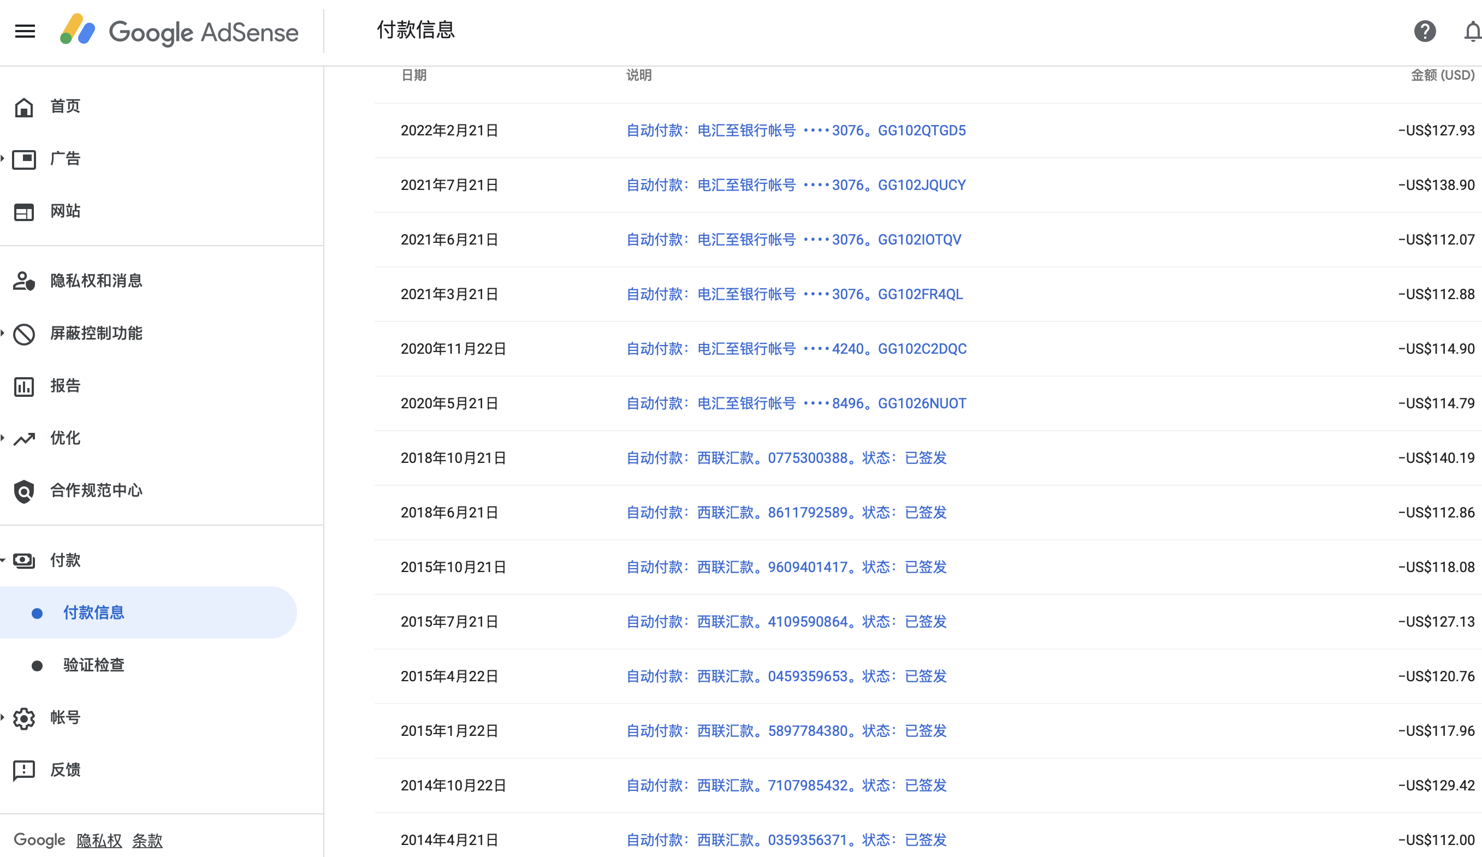Click the Google AdSense logo

click(x=179, y=31)
